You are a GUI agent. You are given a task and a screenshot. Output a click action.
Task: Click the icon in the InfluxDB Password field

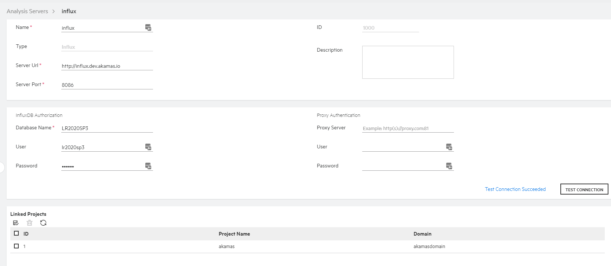(x=148, y=166)
